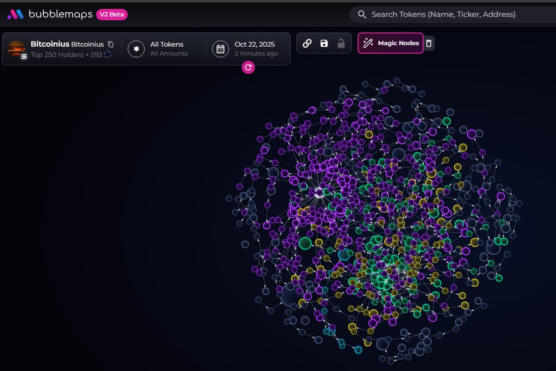Viewport: 556px width, 371px height.
Task: Click the trash icon beside Magic Nodes
Action: [x=428, y=43]
